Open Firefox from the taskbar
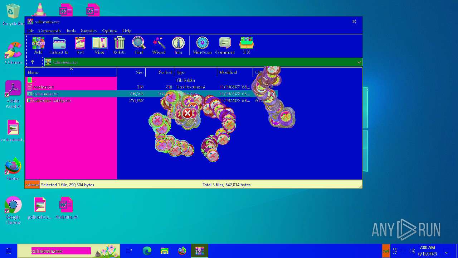This screenshot has height=258, width=458. (182, 251)
